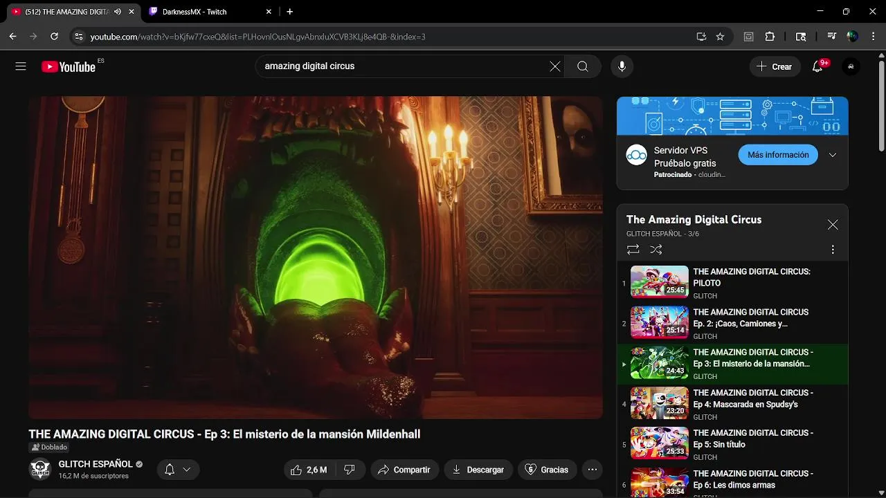This screenshot has height=498, width=886.
Task: Reload the current page
Action: pyautogui.click(x=54, y=37)
